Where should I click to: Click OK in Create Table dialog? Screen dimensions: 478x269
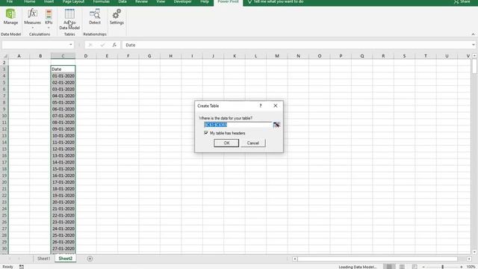(226, 143)
